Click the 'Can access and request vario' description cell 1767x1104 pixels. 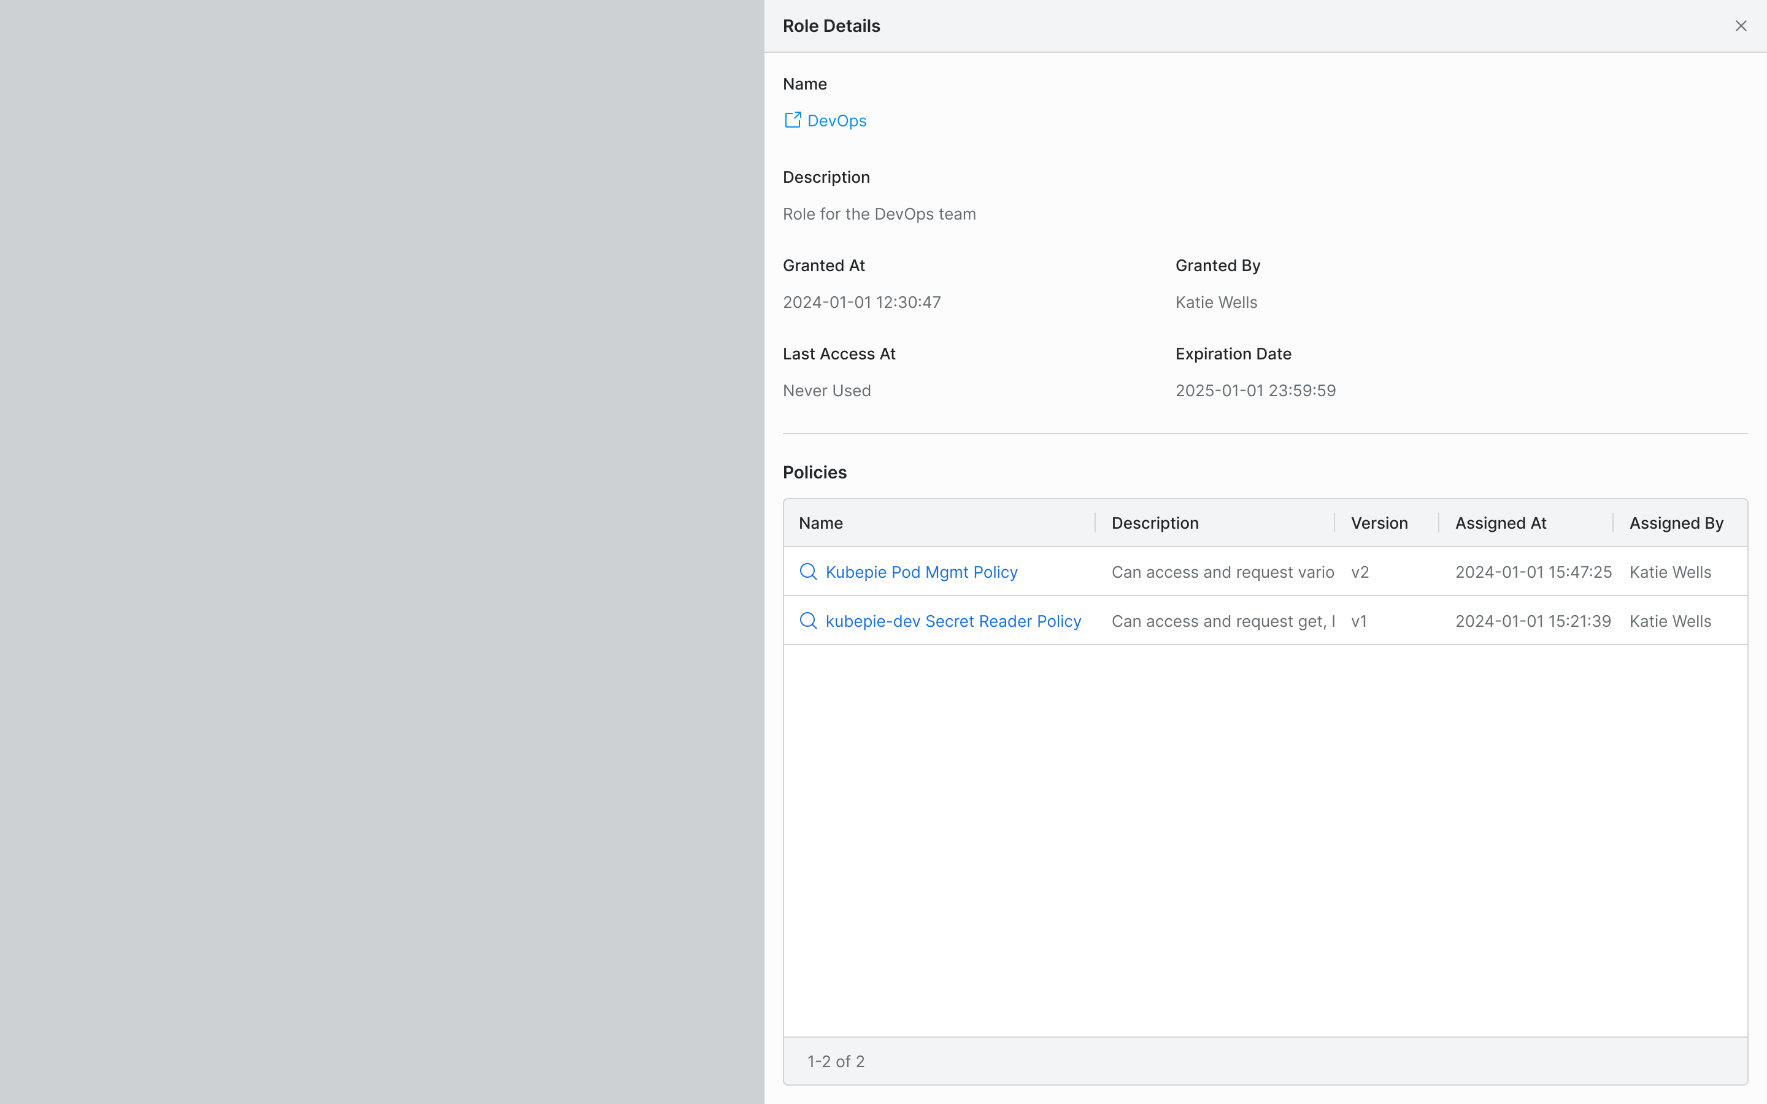coord(1223,572)
